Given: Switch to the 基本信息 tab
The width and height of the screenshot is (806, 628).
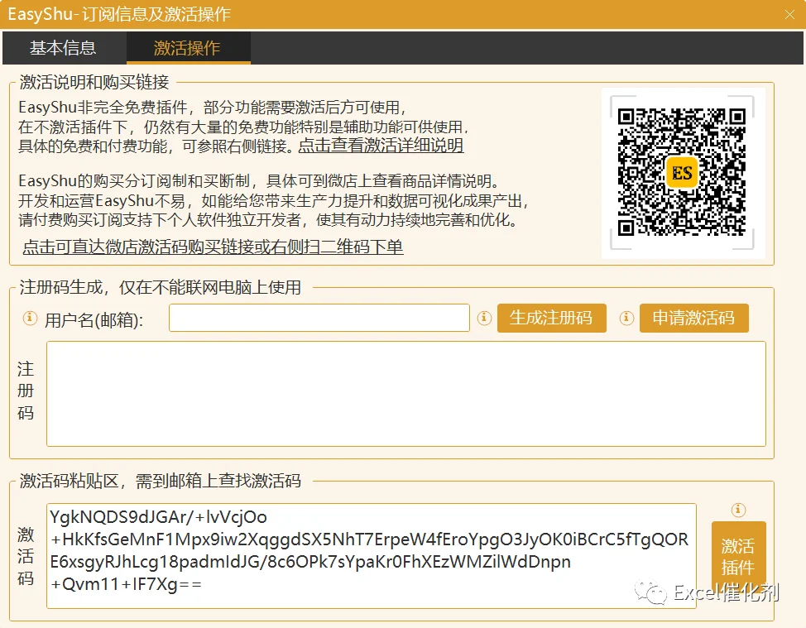Looking at the screenshot, I should pyautogui.click(x=63, y=48).
